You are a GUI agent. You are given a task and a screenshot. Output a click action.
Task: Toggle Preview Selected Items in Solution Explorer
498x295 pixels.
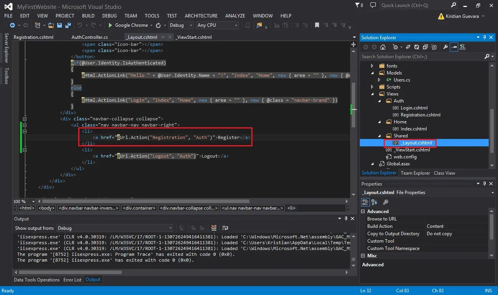pyautogui.click(x=454, y=47)
